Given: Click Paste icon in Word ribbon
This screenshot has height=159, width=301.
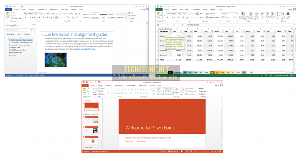Looking at the screenshot, I should pos(8,15).
